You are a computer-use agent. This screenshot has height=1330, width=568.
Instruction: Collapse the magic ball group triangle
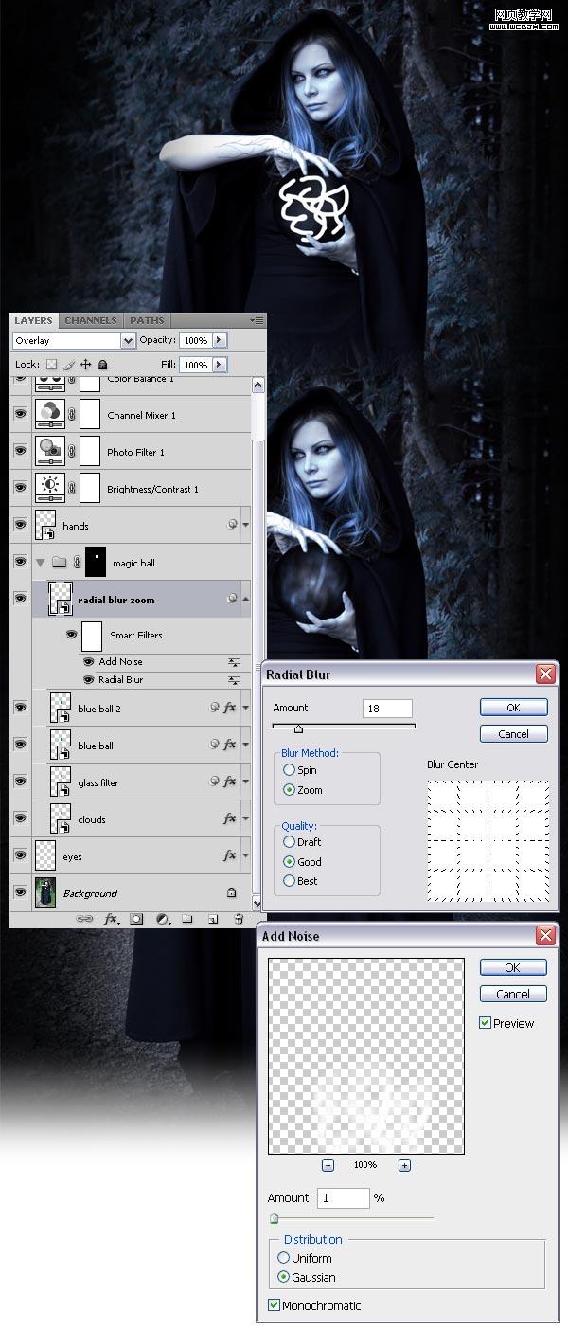coord(41,563)
